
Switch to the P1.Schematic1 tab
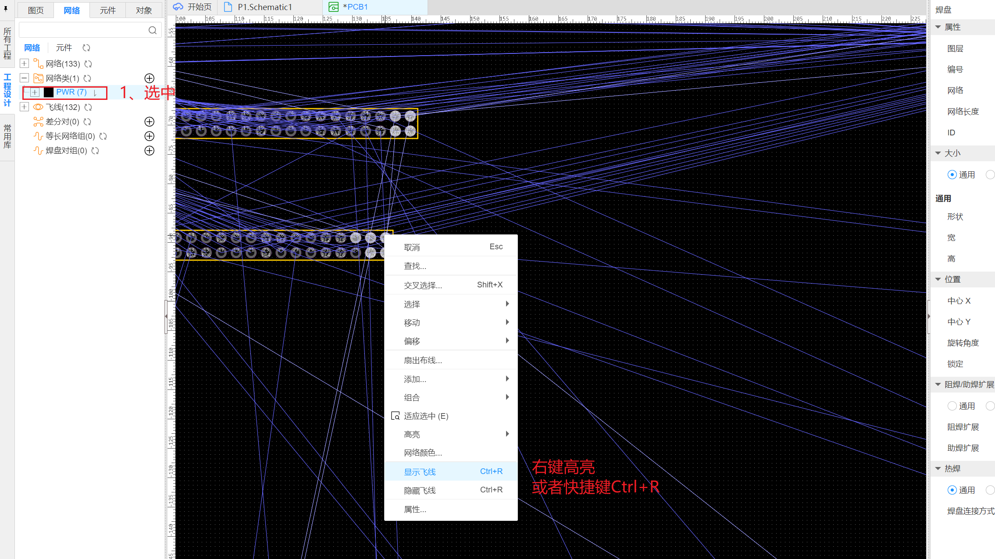pyautogui.click(x=264, y=7)
